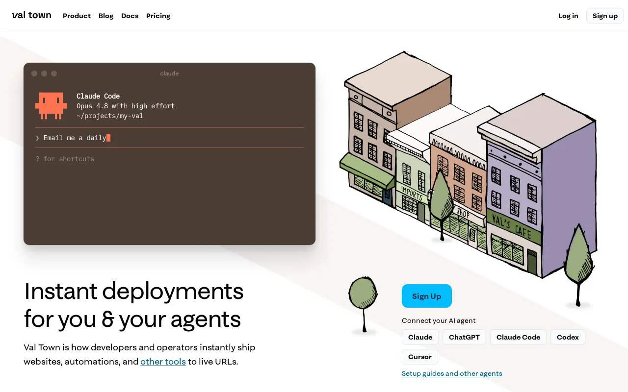Click the Log in link
The width and height of the screenshot is (628, 392).
[x=568, y=16]
